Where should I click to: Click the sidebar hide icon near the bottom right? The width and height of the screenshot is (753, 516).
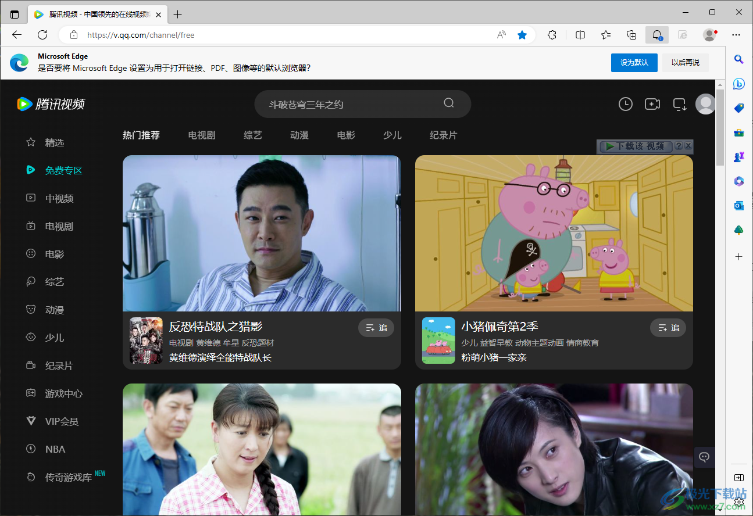point(738,478)
